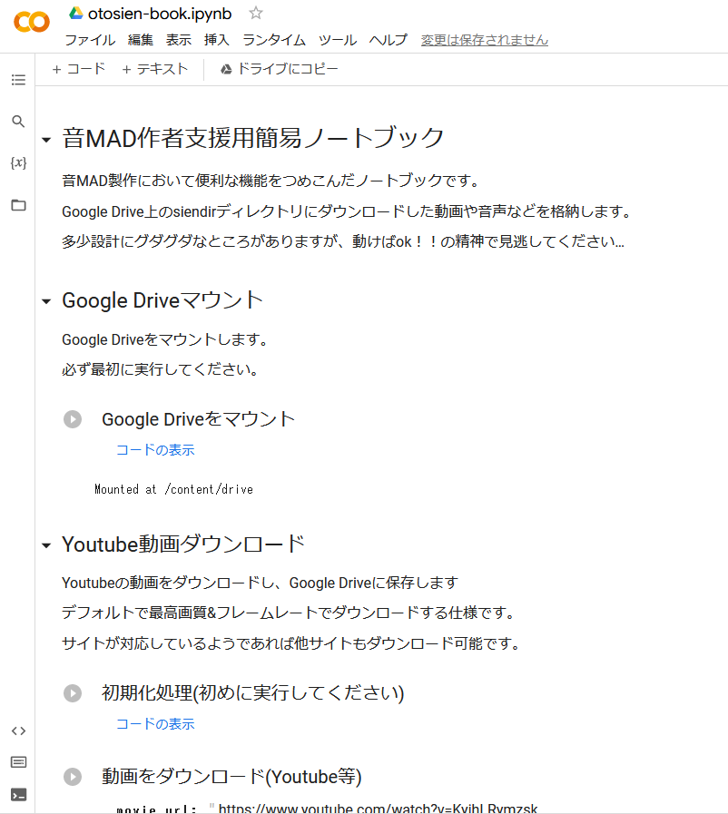Run the 初期化処理 cell
This screenshot has height=814, width=728.
(x=73, y=693)
